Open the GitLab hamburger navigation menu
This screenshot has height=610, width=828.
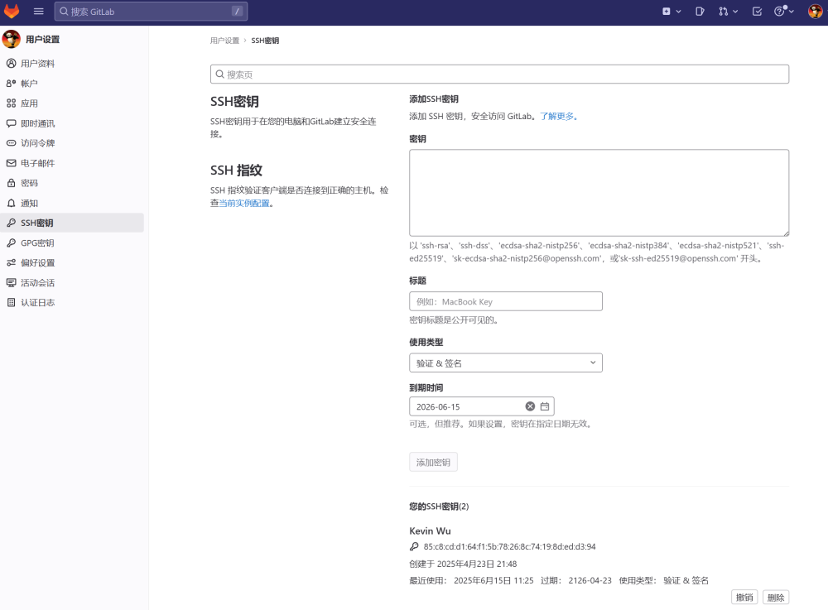pos(37,12)
